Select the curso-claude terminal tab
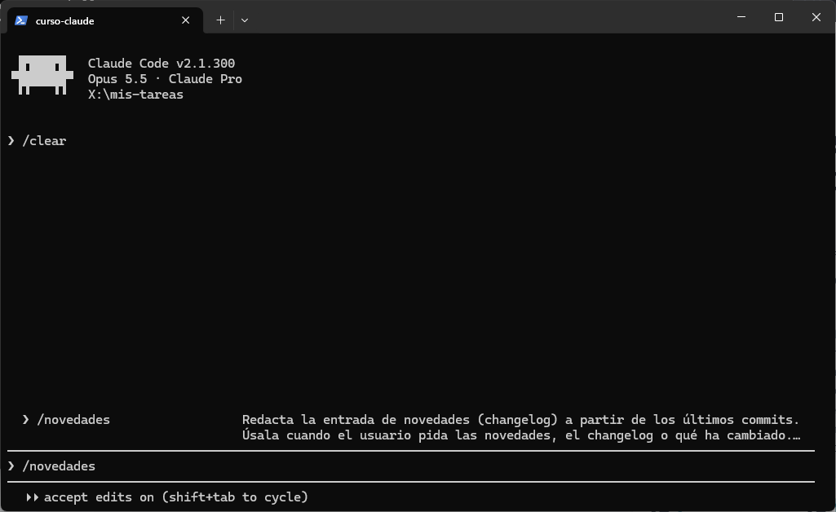Screen dimensions: 836x512 pos(105,20)
